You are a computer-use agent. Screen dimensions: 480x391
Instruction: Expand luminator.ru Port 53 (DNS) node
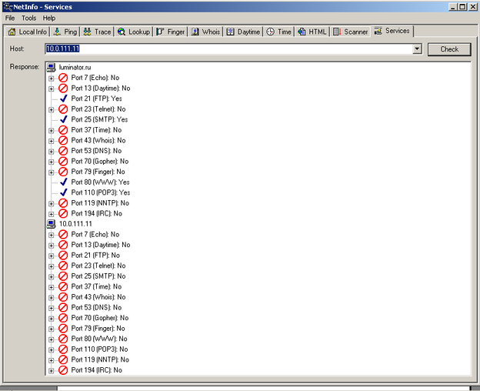51,152
